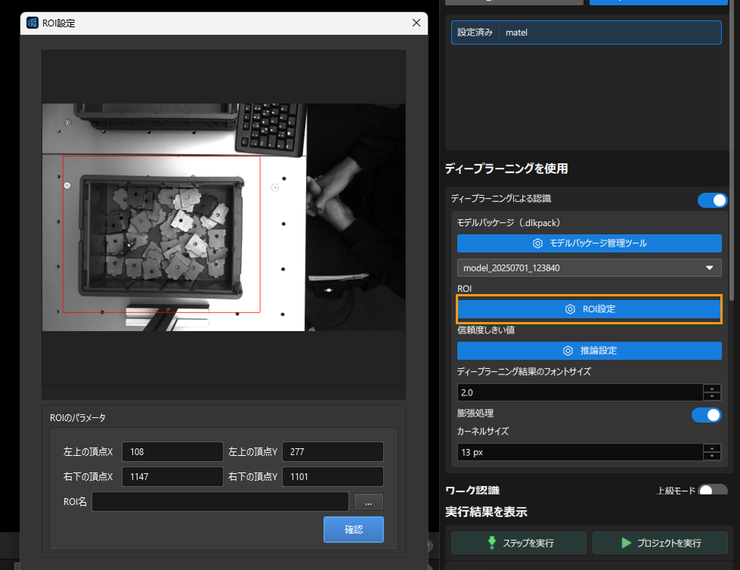Click the ROI名 text field
Screen dimensions: 740x570
click(221, 501)
